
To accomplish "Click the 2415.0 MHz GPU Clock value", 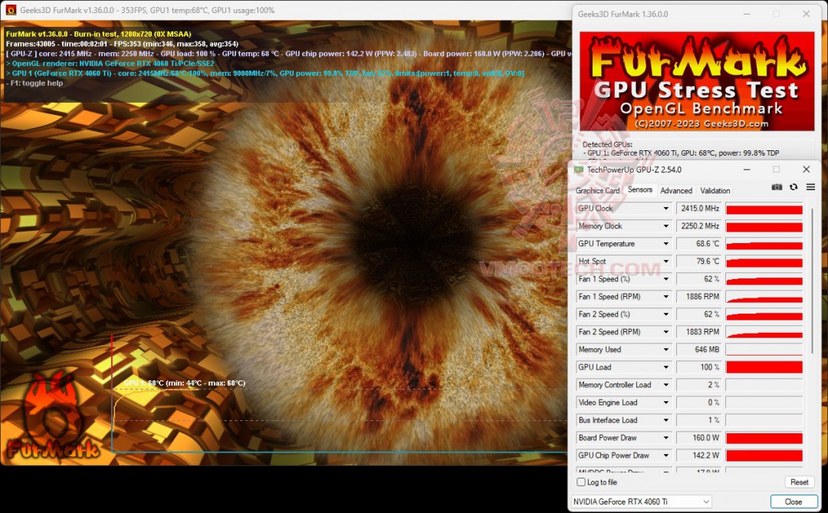I will pos(699,209).
